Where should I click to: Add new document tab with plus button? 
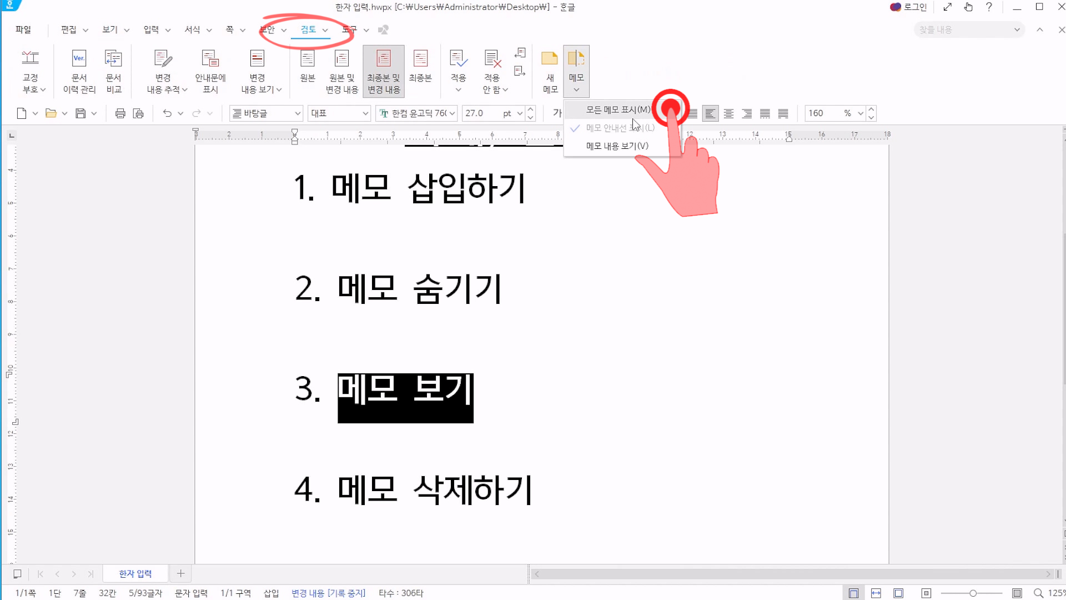pyautogui.click(x=180, y=573)
